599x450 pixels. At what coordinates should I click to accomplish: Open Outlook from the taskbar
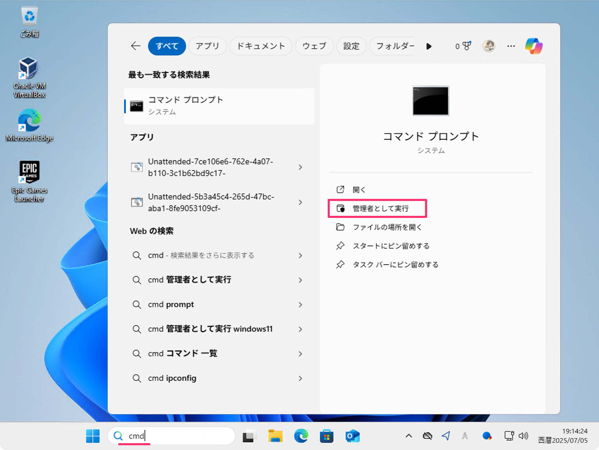point(353,436)
